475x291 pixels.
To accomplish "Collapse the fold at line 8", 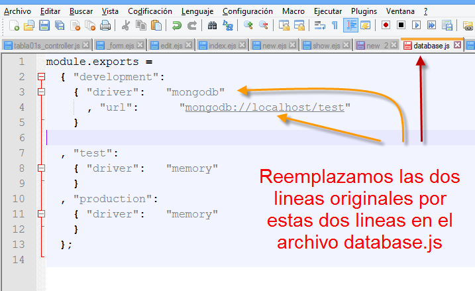I will pos(42,168).
